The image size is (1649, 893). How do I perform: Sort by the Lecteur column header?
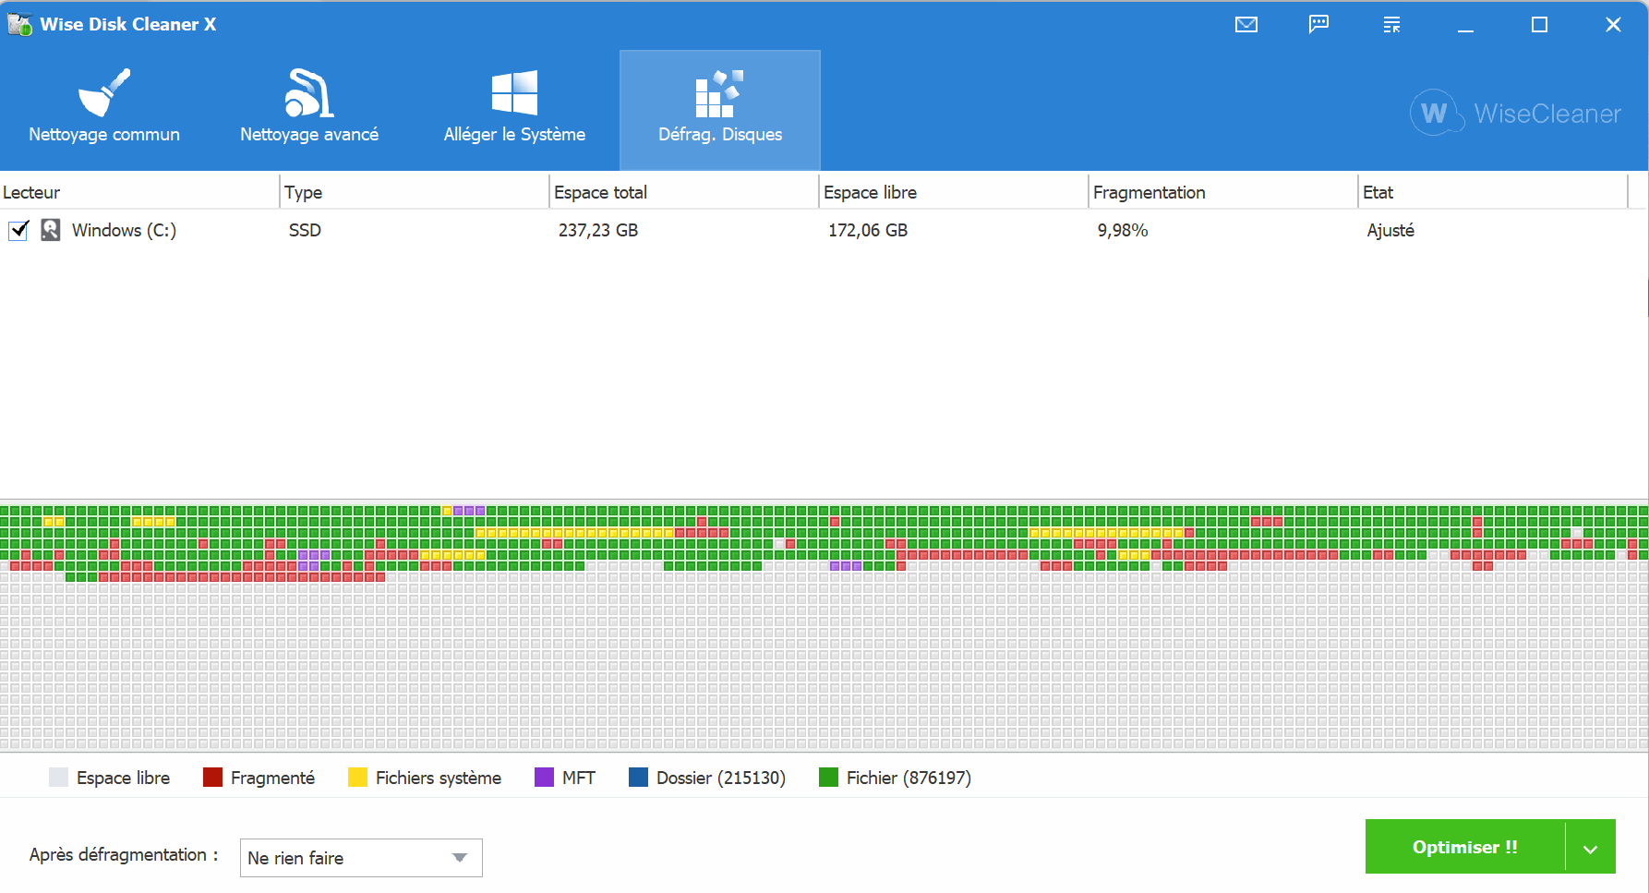point(139,192)
